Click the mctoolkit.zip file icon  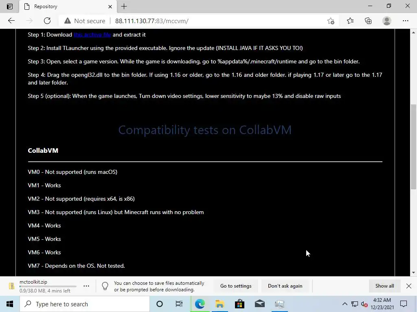[12, 286]
